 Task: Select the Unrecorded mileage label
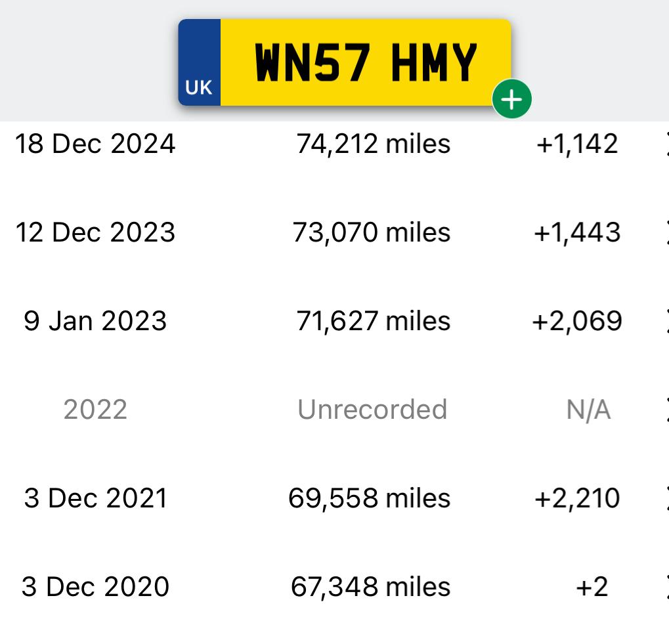pos(372,410)
